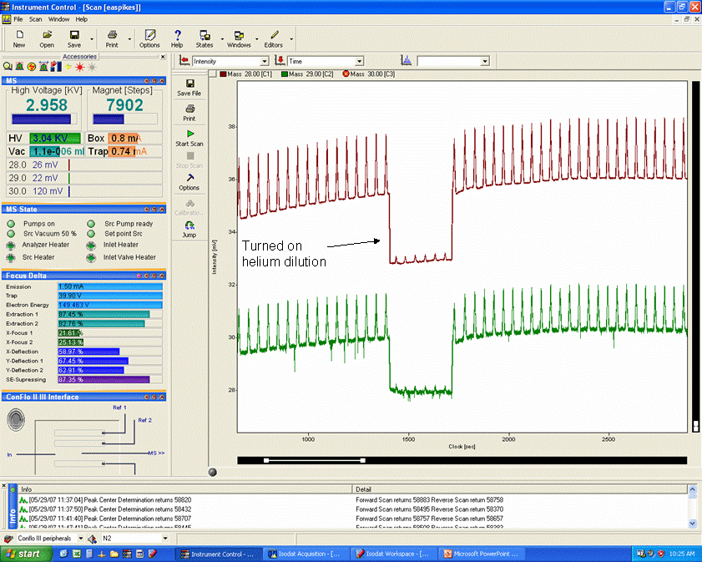The height and width of the screenshot is (562, 702).
Task: Click Print in scan sidebar
Action: point(189,113)
